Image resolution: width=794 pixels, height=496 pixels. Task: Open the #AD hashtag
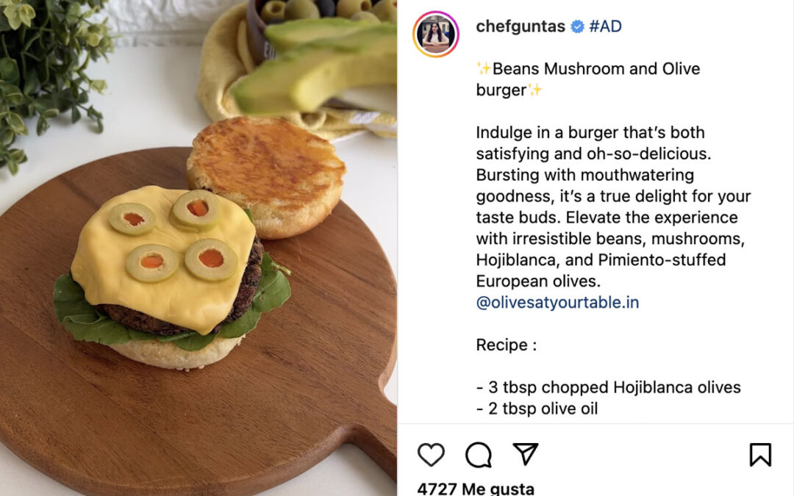605,26
